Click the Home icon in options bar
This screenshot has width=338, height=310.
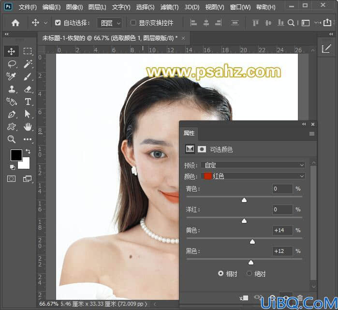(x=15, y=23)
